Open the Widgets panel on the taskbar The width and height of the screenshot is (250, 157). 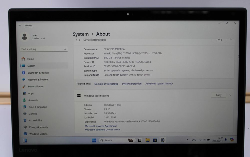25,141
